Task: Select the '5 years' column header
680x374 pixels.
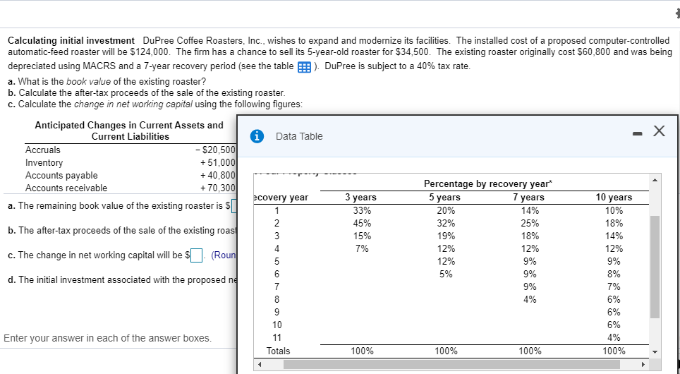Action: tap(444, 198)
